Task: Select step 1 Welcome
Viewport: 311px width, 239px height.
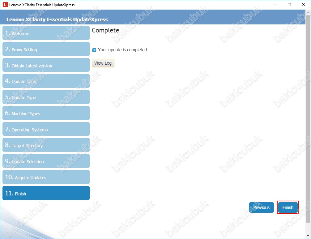Action: [x=46, y=33]
